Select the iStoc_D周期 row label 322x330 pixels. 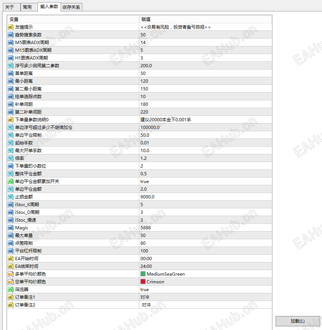pos(27,212)
